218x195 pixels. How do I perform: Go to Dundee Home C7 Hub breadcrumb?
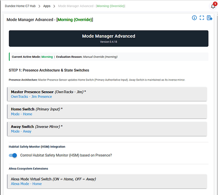20,6
